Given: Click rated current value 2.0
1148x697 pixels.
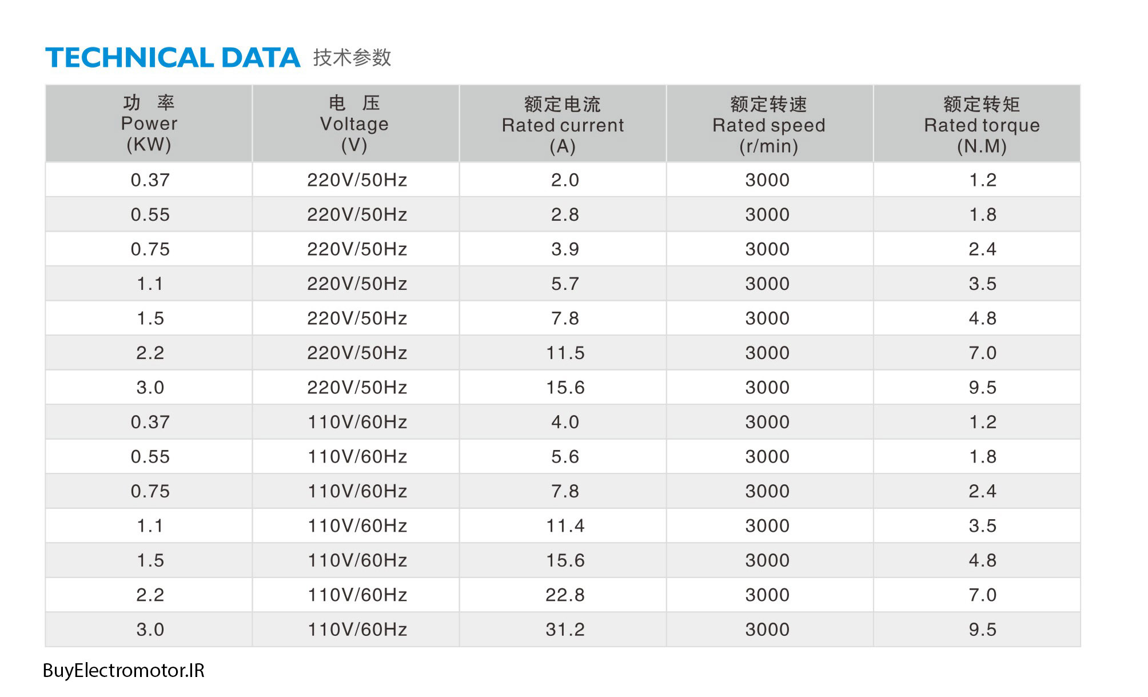Looking at the screenshot, I should (565, 180).
